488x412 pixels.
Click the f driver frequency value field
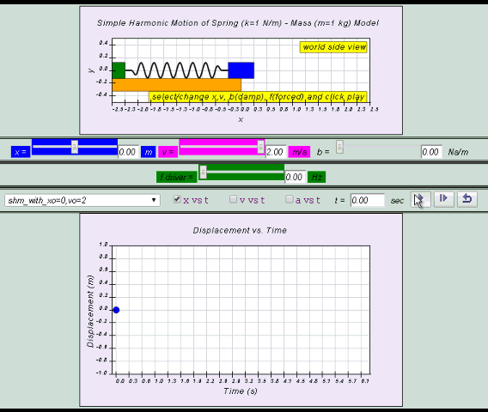[x=295, y=177]
